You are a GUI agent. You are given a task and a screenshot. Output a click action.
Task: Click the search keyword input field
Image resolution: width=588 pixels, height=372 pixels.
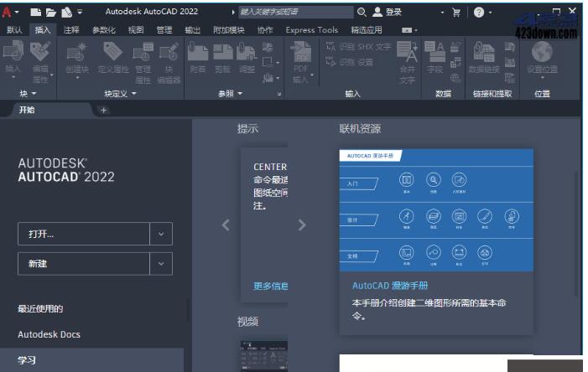coord(296,12)
